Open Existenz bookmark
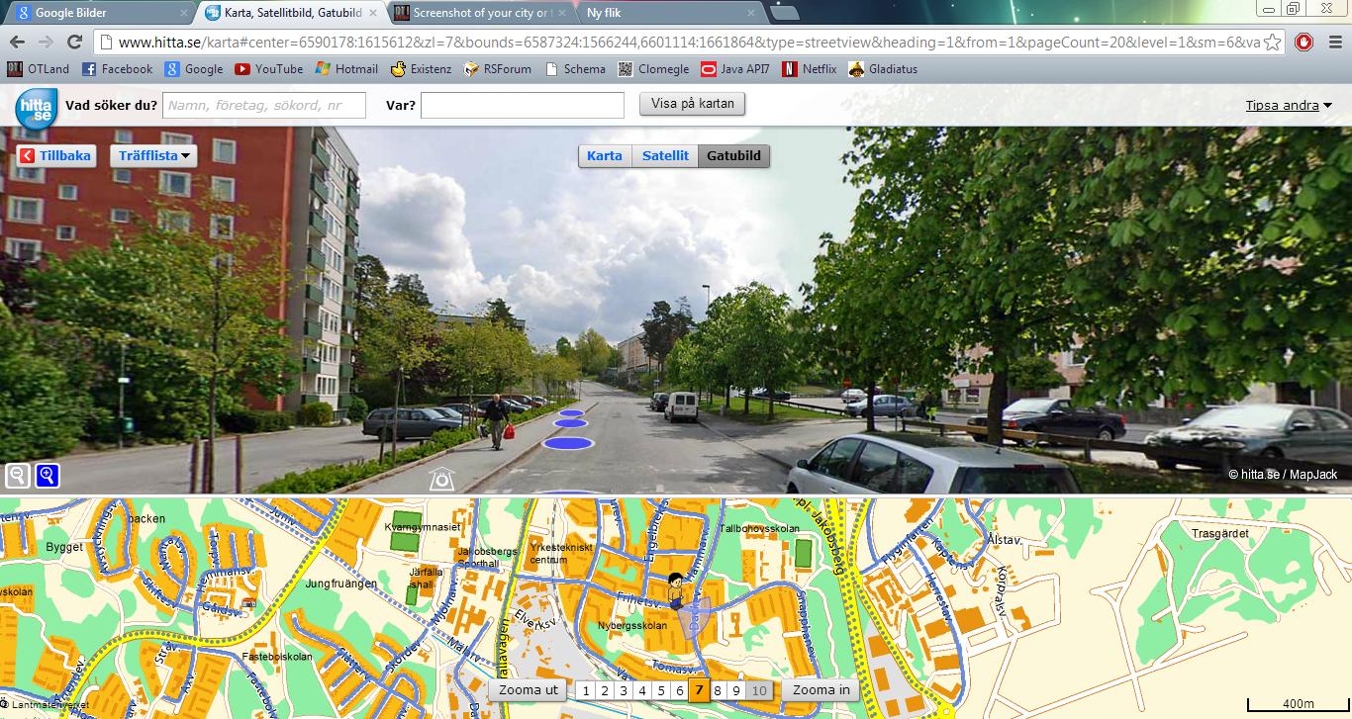The image size is (1352, 719). (x=421, y=69)
